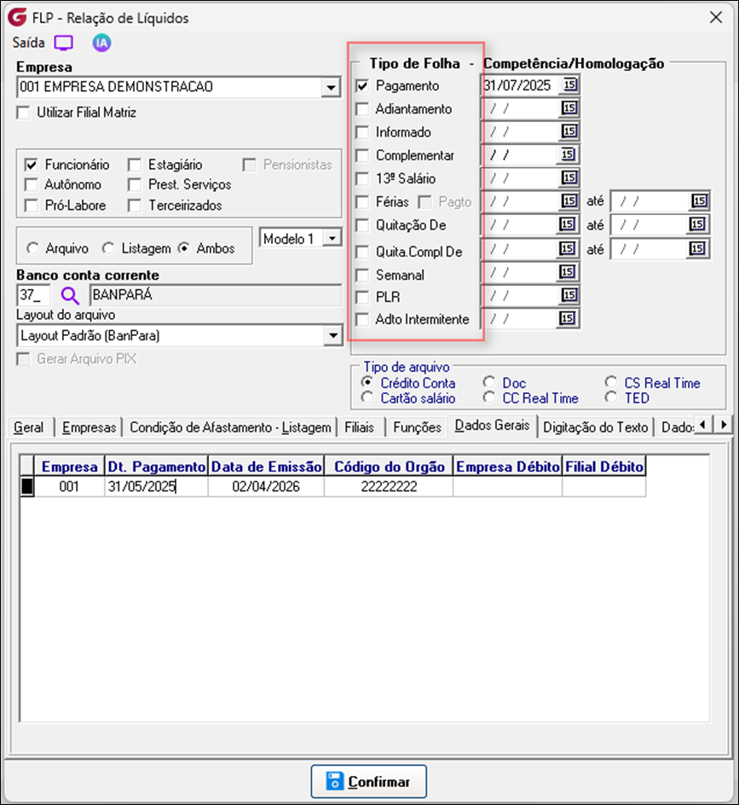Select the Dados Gerais tab
Screen dimensions: 739x805
492,426
